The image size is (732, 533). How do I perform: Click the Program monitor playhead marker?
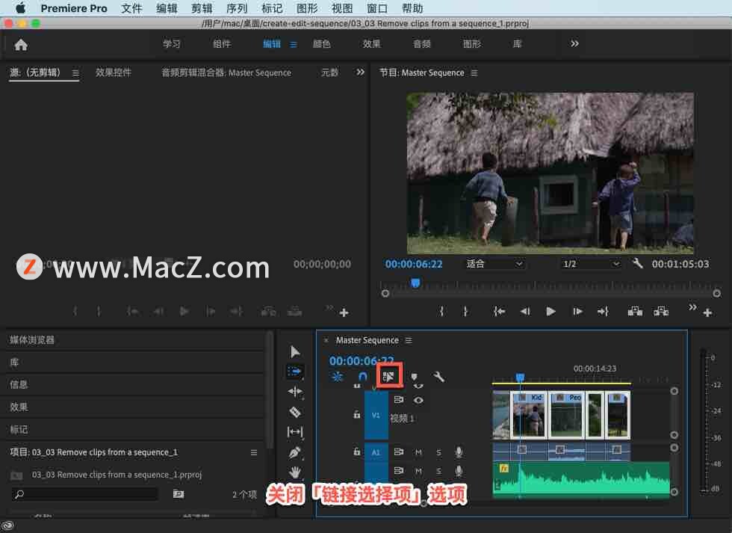pyautogui.click(x=415, y=283)
